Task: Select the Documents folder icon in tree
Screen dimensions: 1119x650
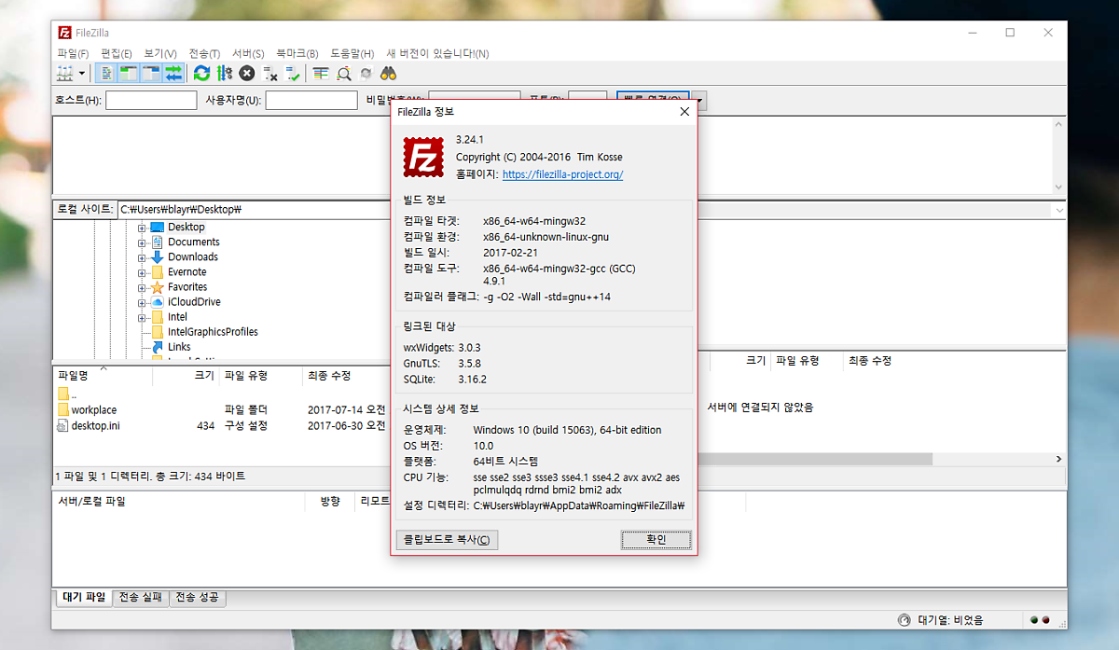Action: pyautogui.click(x=157, y=242)
